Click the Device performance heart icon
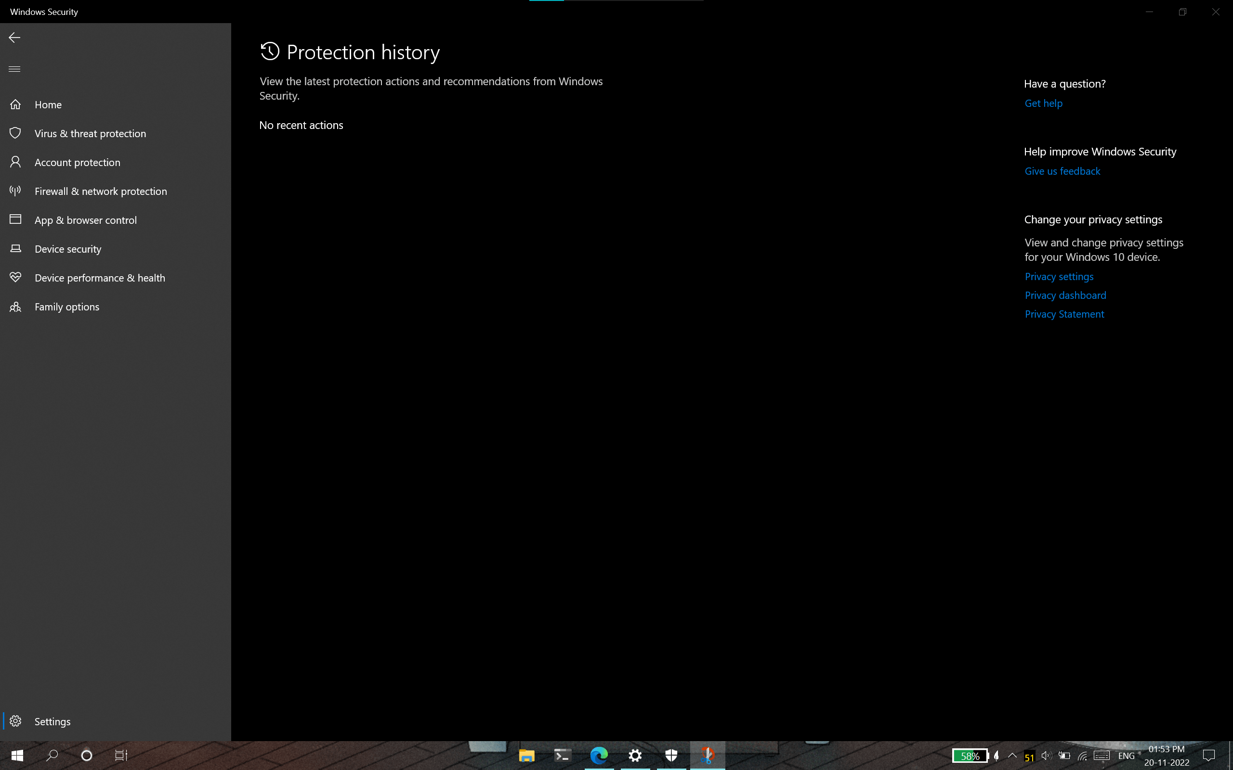Screen dimensions: 1233x770 point(15,277)
